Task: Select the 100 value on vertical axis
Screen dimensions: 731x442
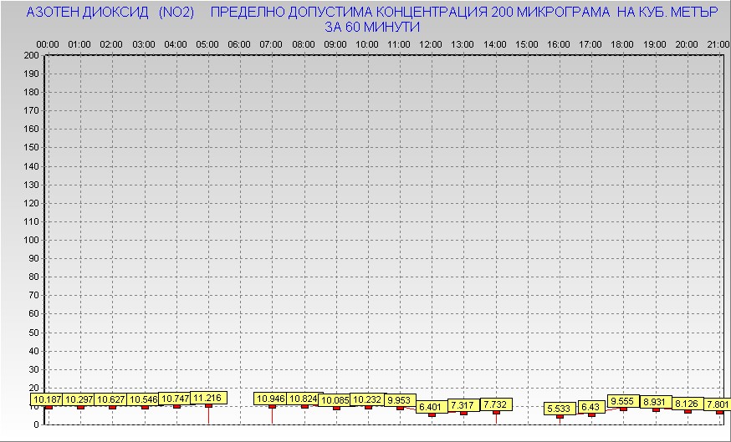Action: pyautogui.click(x=32, y=240)
